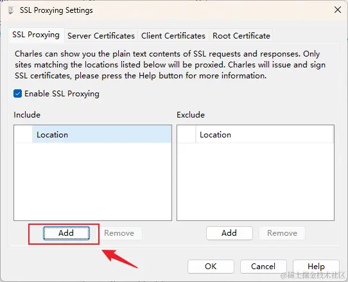Click the checkbox column header in Exclude list
The height and width of the screenshot is (282, 348).
point(186,134)
